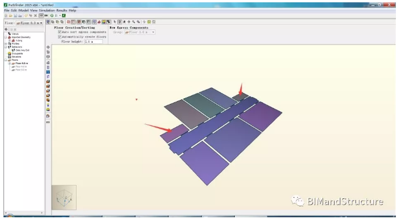The image size is (400, 219).
Task: Select the EN units toolbar toggle
Action: 46,16
